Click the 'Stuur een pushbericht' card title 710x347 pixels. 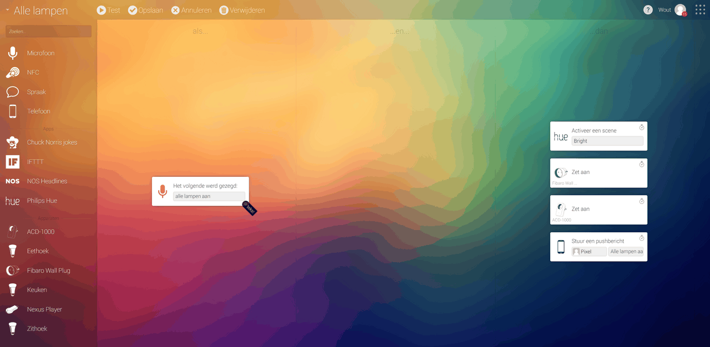(598, 241)
